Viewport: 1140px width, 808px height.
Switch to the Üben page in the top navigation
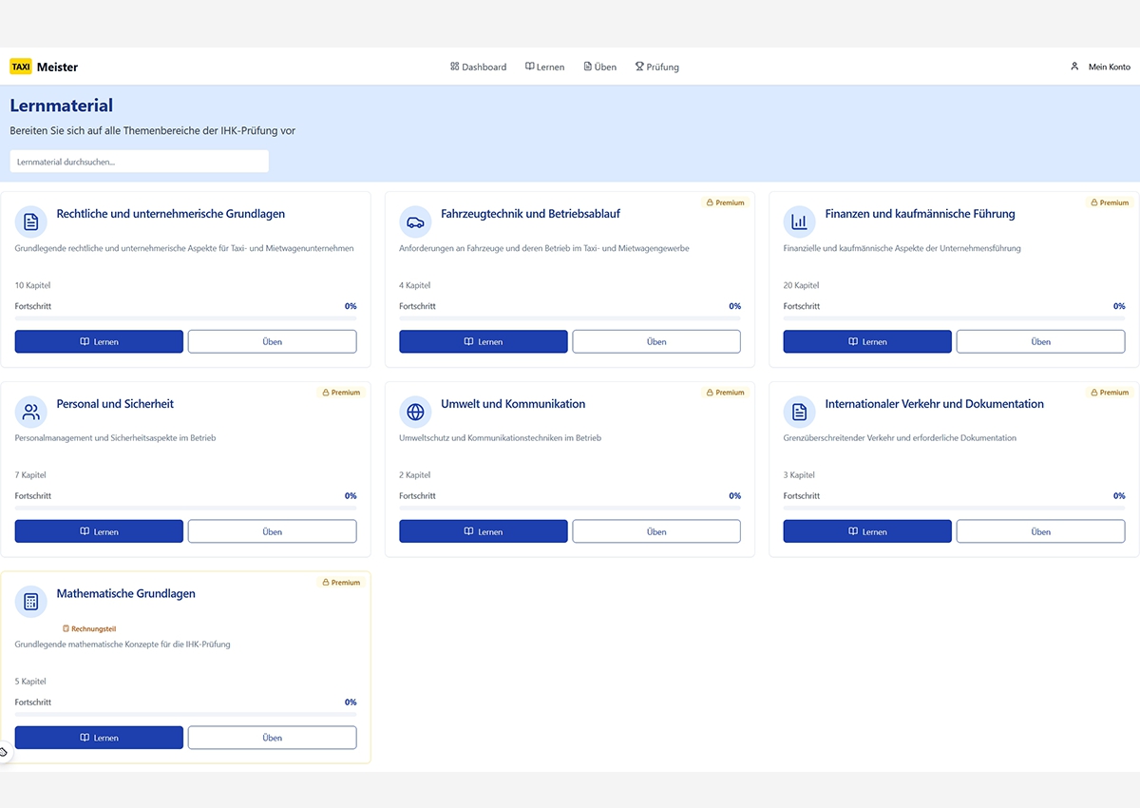pyautogui.click(x=600, y=67)
